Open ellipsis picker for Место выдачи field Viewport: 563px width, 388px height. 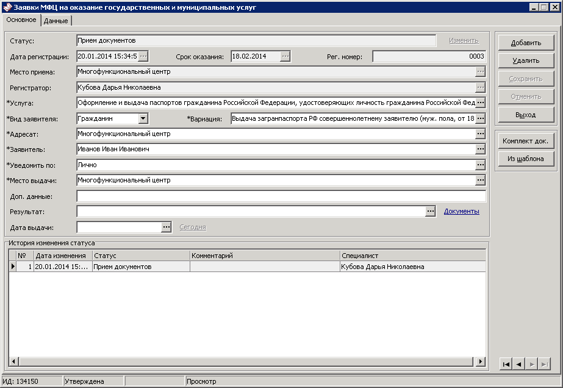click(x=481, y=181)
